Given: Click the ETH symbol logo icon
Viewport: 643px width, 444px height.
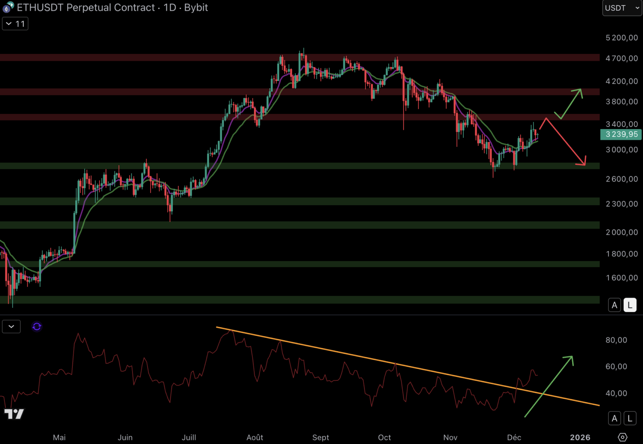Looking at the screenshot, I should pyautogui.click(x=8, y=7).
